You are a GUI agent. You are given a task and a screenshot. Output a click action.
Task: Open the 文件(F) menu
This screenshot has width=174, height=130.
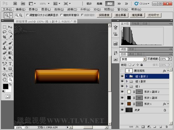pos(8,9)
